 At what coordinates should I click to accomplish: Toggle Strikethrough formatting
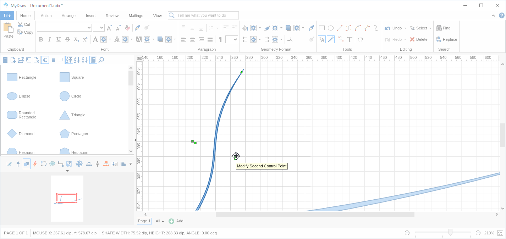coord(67,39)
